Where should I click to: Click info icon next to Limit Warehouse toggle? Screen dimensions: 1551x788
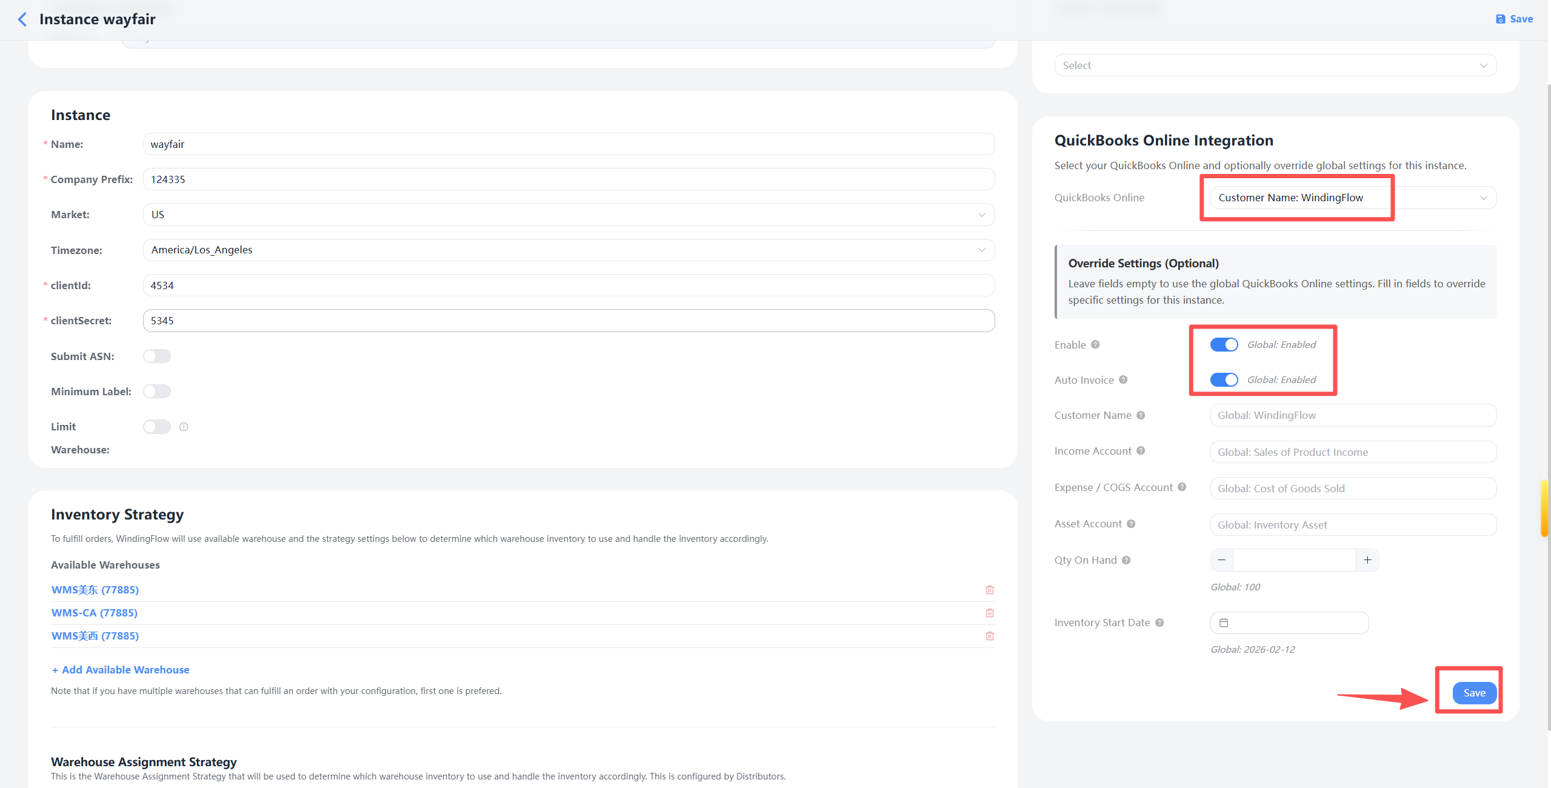click(x=184, y=427)
